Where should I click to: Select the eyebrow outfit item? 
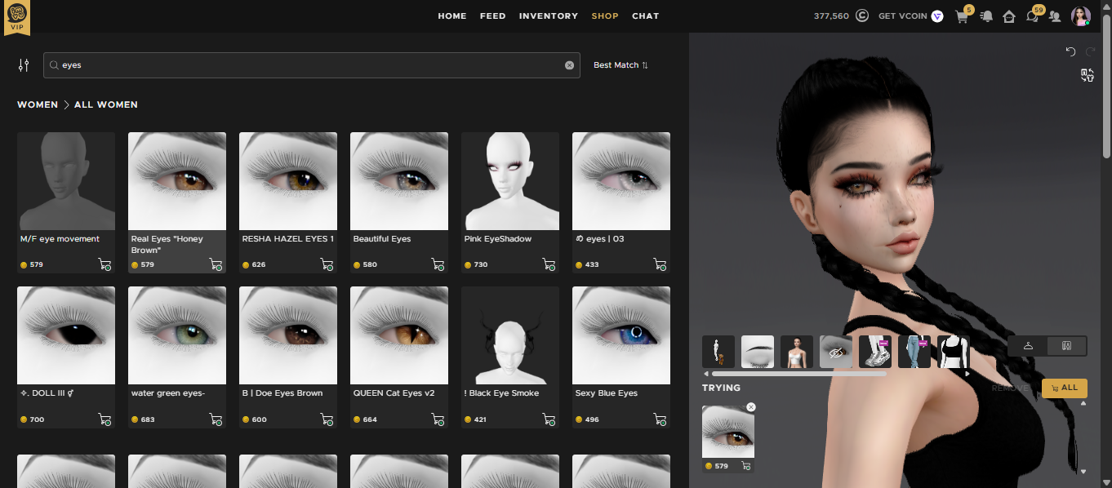pyautogui.click(x=758, y=352)
